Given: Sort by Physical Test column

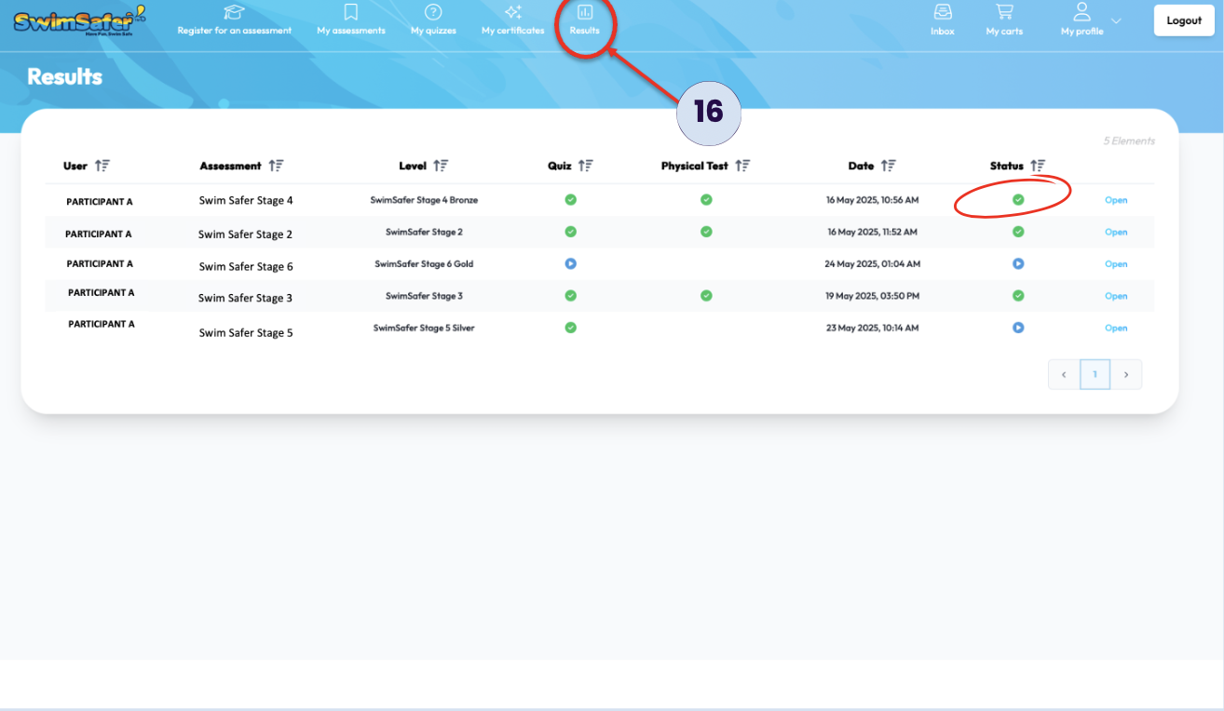Looking at the screenshot, I should (x=742, y=166).
